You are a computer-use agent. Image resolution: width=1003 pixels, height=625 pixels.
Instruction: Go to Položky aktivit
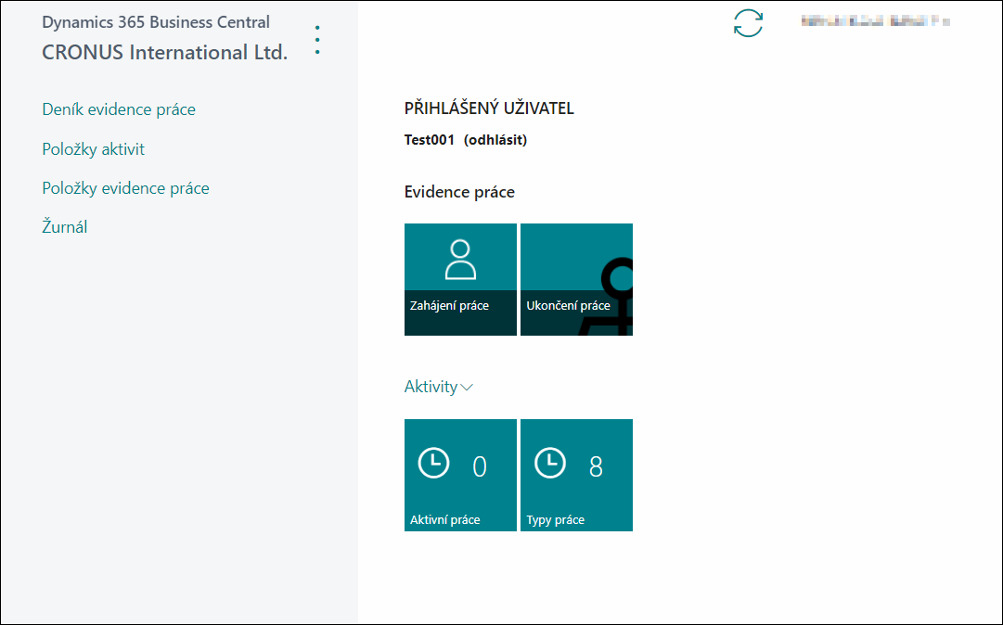[x=94, y=149]
